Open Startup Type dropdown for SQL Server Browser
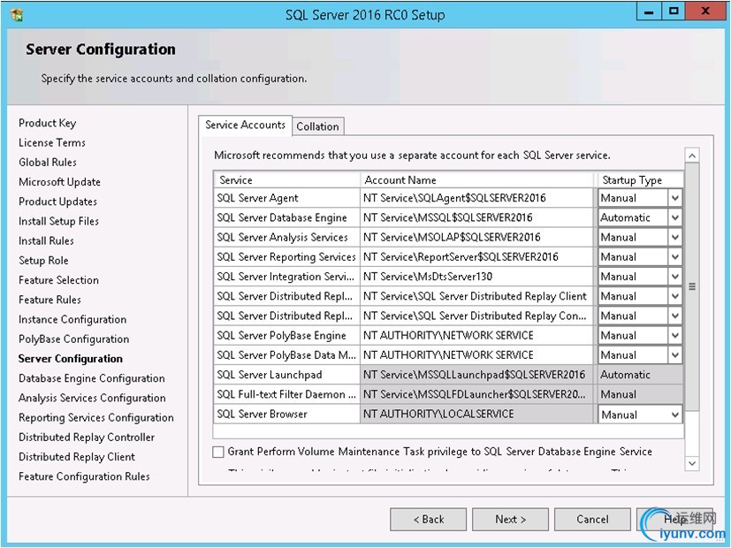This screenshot has width=731, height=548. point(674,415)
